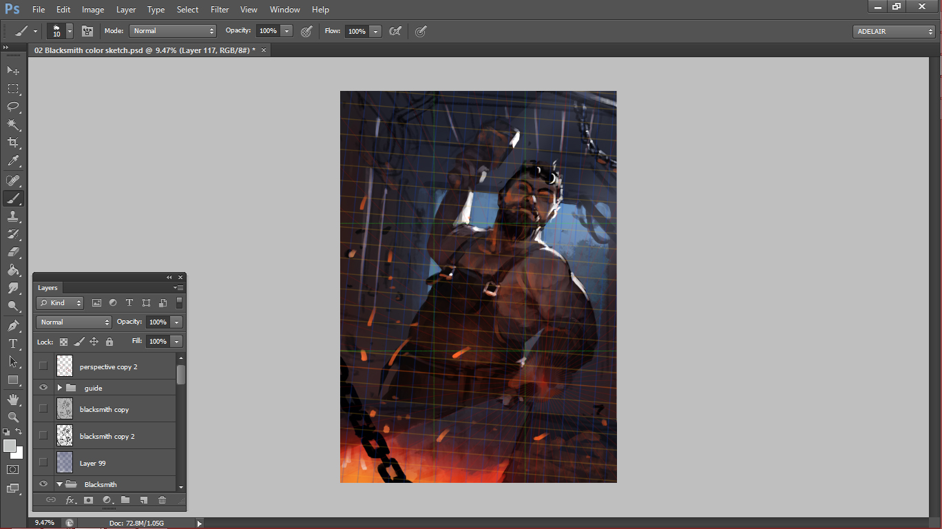This screenshot has width=942, height=529.
Task: Click the foreground color swatch
Action: [x=9, y=446]
